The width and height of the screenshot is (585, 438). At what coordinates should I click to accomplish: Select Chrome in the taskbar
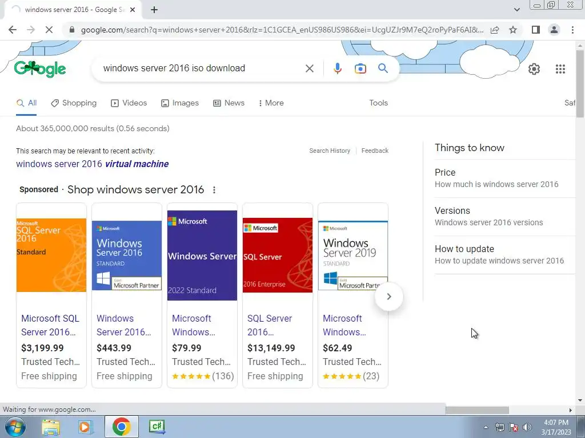121,427
